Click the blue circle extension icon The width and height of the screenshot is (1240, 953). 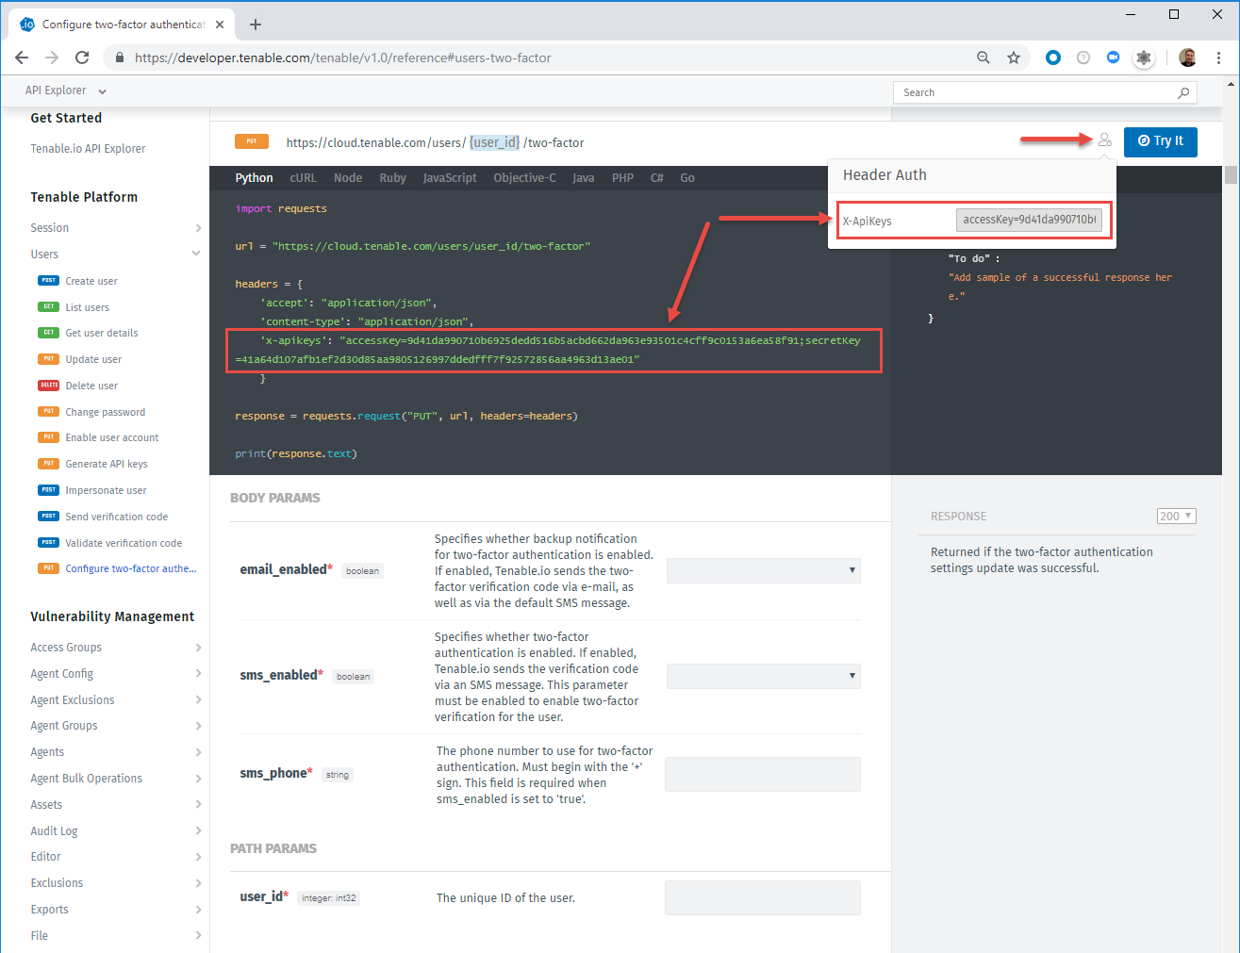[1053, 58]
